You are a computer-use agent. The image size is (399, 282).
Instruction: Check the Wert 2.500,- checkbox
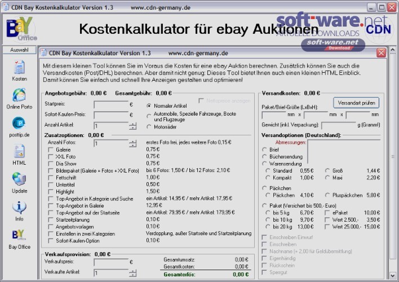[x=327, y=219]
